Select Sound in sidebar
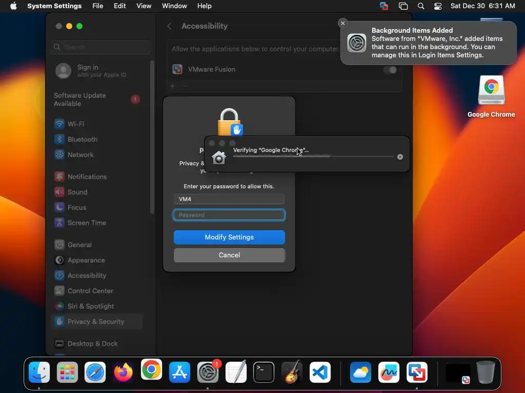525x393 pixels. [x=97, y=192]
